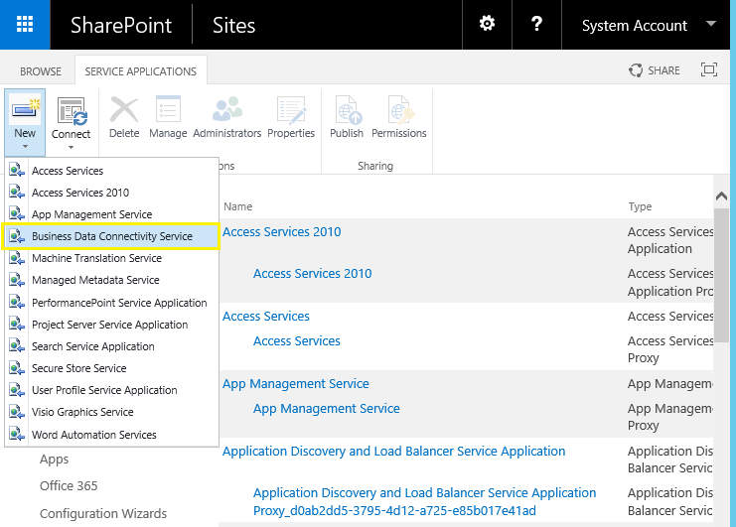Screen dimensions: 736x527
Task: Select Business Data Connectivity Service entry
Action: click(x=111, y=236)
